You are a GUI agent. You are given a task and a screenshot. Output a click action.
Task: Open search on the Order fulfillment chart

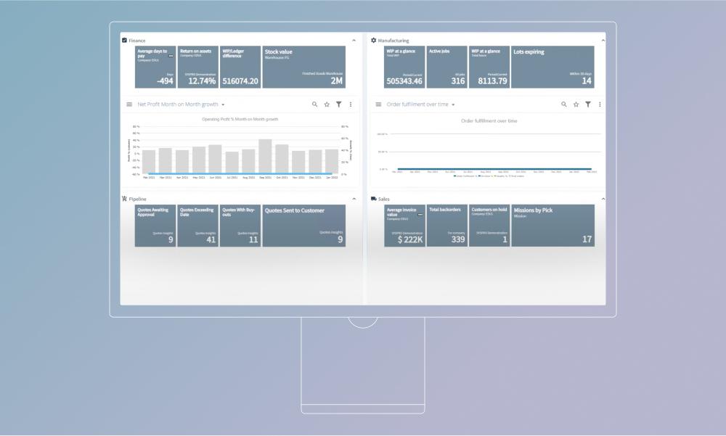pyautogui.click(x=564, y=104)
